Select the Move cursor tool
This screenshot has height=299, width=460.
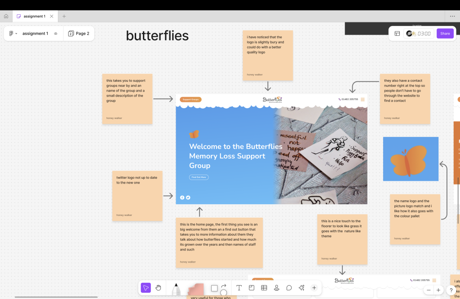146,288
